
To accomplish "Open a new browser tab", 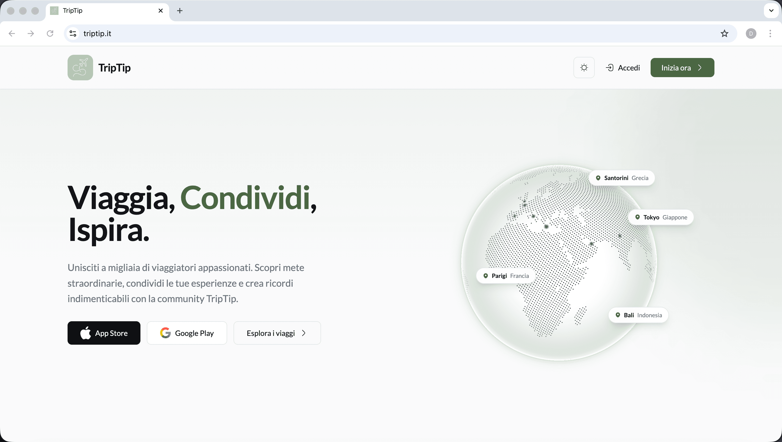I will pos(180,11).
